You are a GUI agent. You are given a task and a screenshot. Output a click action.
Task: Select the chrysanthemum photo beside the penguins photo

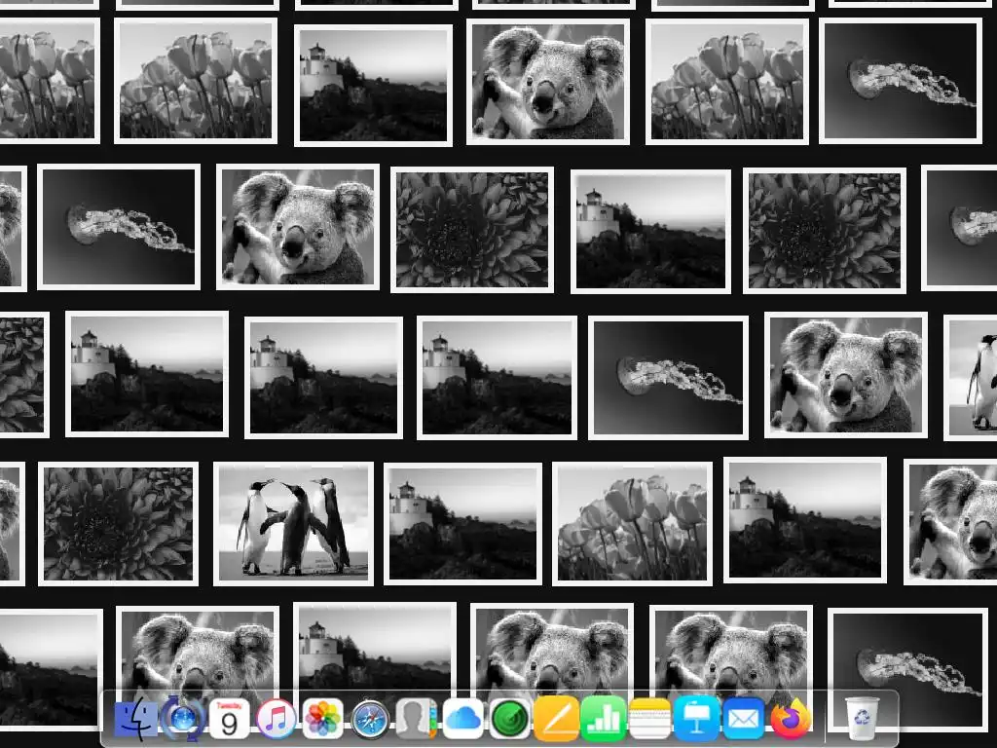(x=118, y=523)
